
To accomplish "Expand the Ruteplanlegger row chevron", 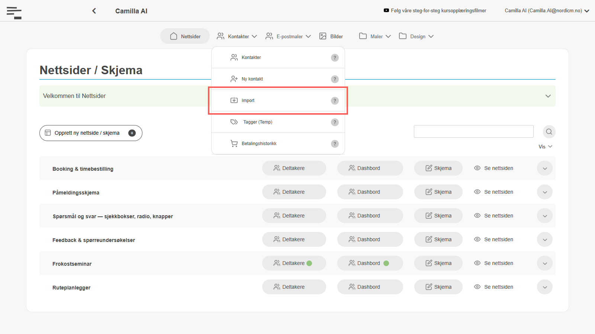I will 545,287.
